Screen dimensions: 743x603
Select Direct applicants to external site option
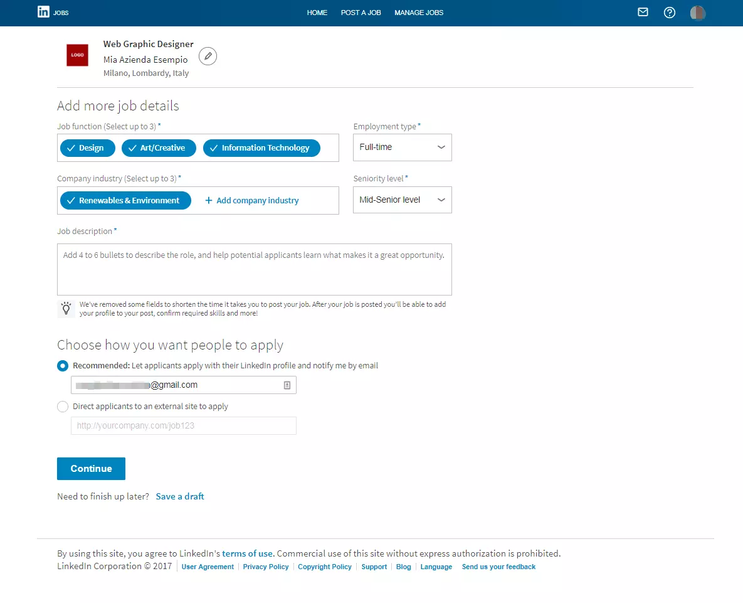click(63, 407)
